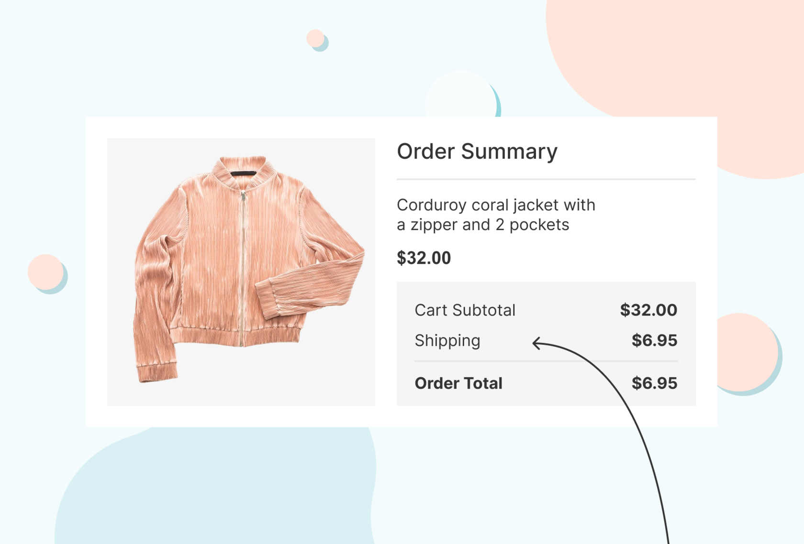Click the Order Summary heading
Image resolution: width=804 pixels, height=544 pixels.
477,152
